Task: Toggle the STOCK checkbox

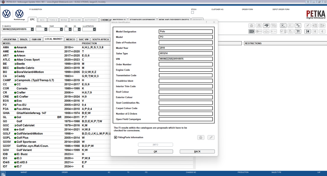Action: click(192, 12)
